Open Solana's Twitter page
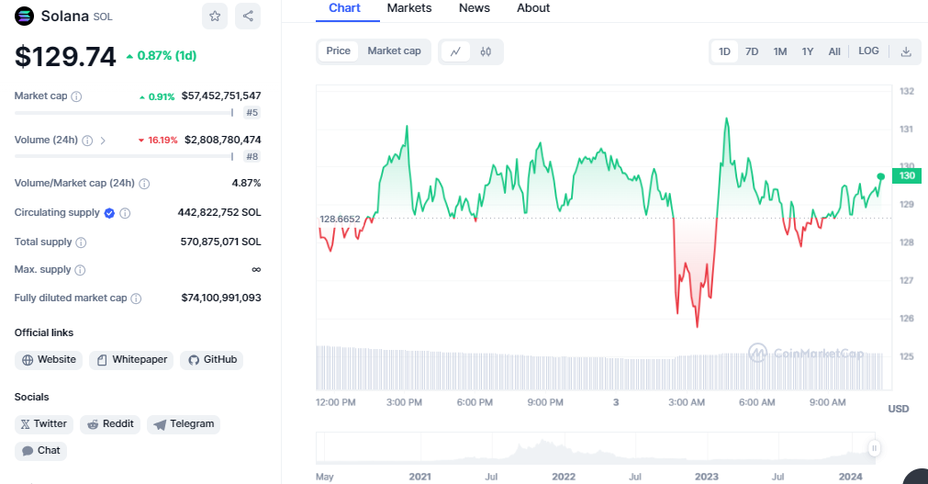The height and width of the screenshot is (484, 928). [x=44, y=424]
